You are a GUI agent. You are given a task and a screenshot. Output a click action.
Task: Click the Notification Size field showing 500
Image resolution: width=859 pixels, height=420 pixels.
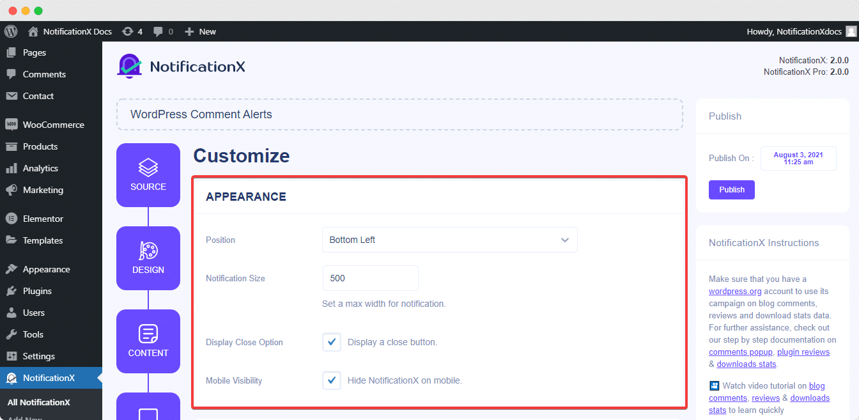tap(370, 278)
